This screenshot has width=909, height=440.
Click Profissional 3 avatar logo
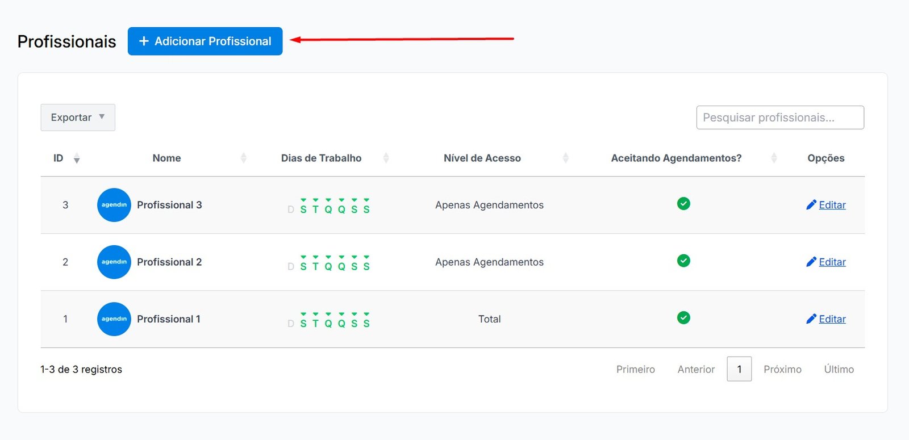(114, 205)
